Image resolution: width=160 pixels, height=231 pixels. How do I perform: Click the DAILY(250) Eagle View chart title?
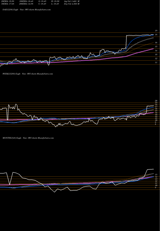[x=27, y=10]
